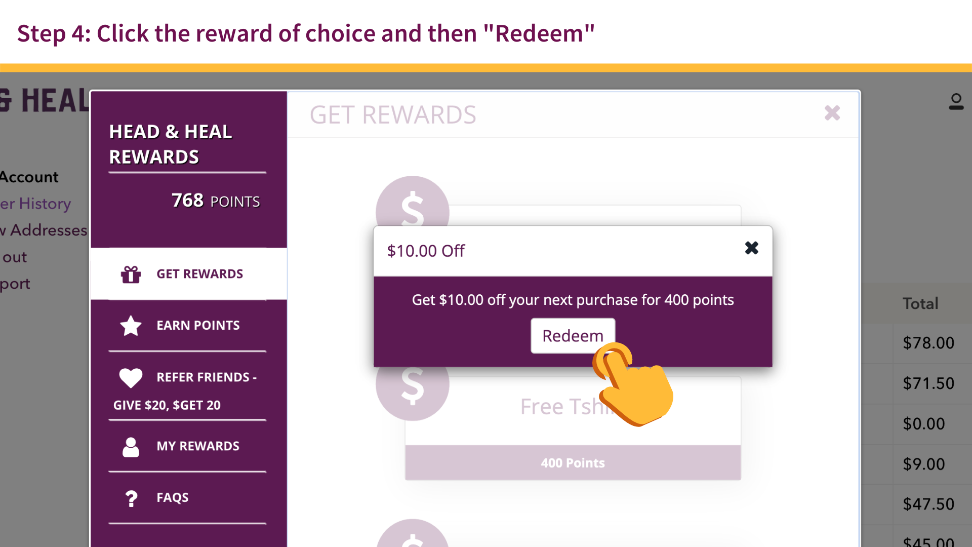Open the account profile icon
This screenshot has width=972, height=547.
coord(956,102)
